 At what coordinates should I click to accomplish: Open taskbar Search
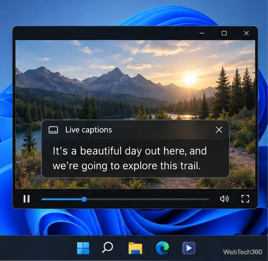pos(107,248)
